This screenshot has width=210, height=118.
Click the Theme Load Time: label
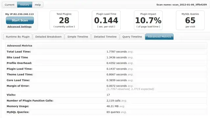20,75
